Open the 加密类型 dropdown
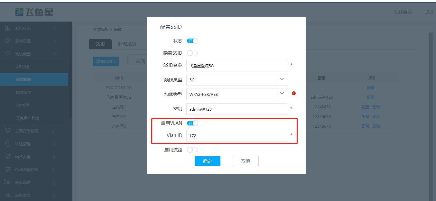Screen dimensions: 436x201 pos(282,94)
